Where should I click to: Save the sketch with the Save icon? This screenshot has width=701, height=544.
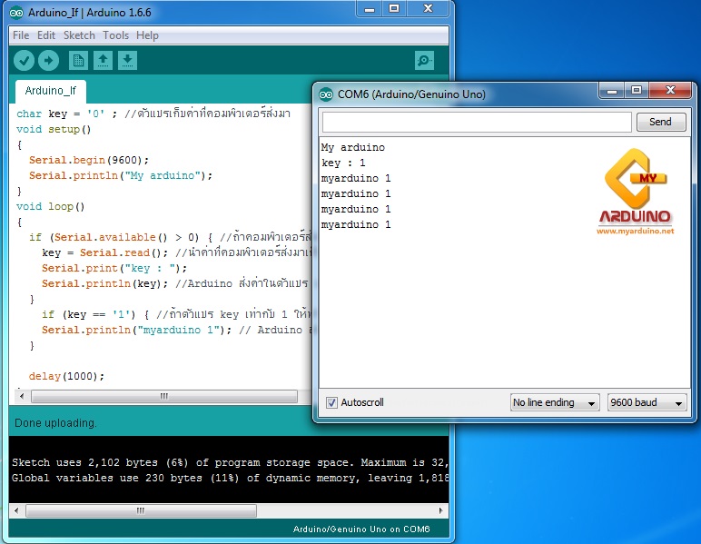128,61
